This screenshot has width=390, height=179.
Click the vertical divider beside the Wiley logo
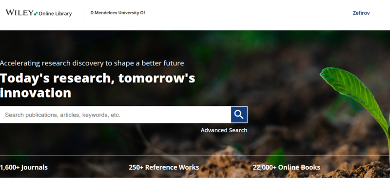(x=83, y=13)
